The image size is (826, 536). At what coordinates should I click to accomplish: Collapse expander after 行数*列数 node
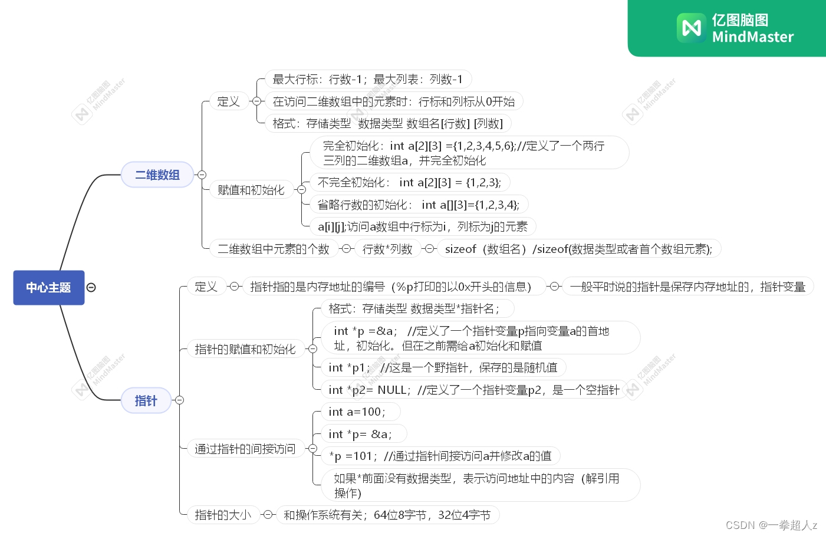click(x=429, y=249)
